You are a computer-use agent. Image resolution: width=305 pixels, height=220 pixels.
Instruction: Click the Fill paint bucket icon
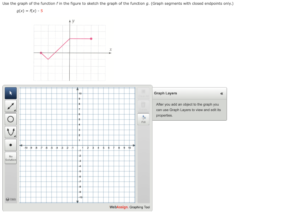(143, 118)
